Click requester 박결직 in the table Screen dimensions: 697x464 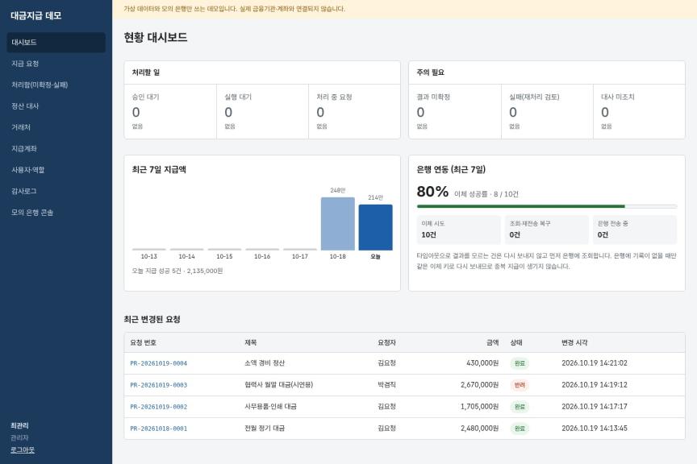coord(386,385)
